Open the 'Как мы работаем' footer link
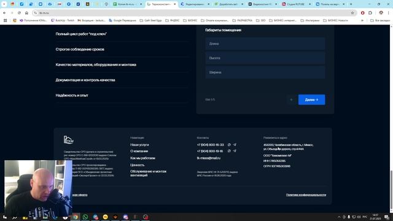The height and width of the screenshot is (221, 393). [142, 158]
